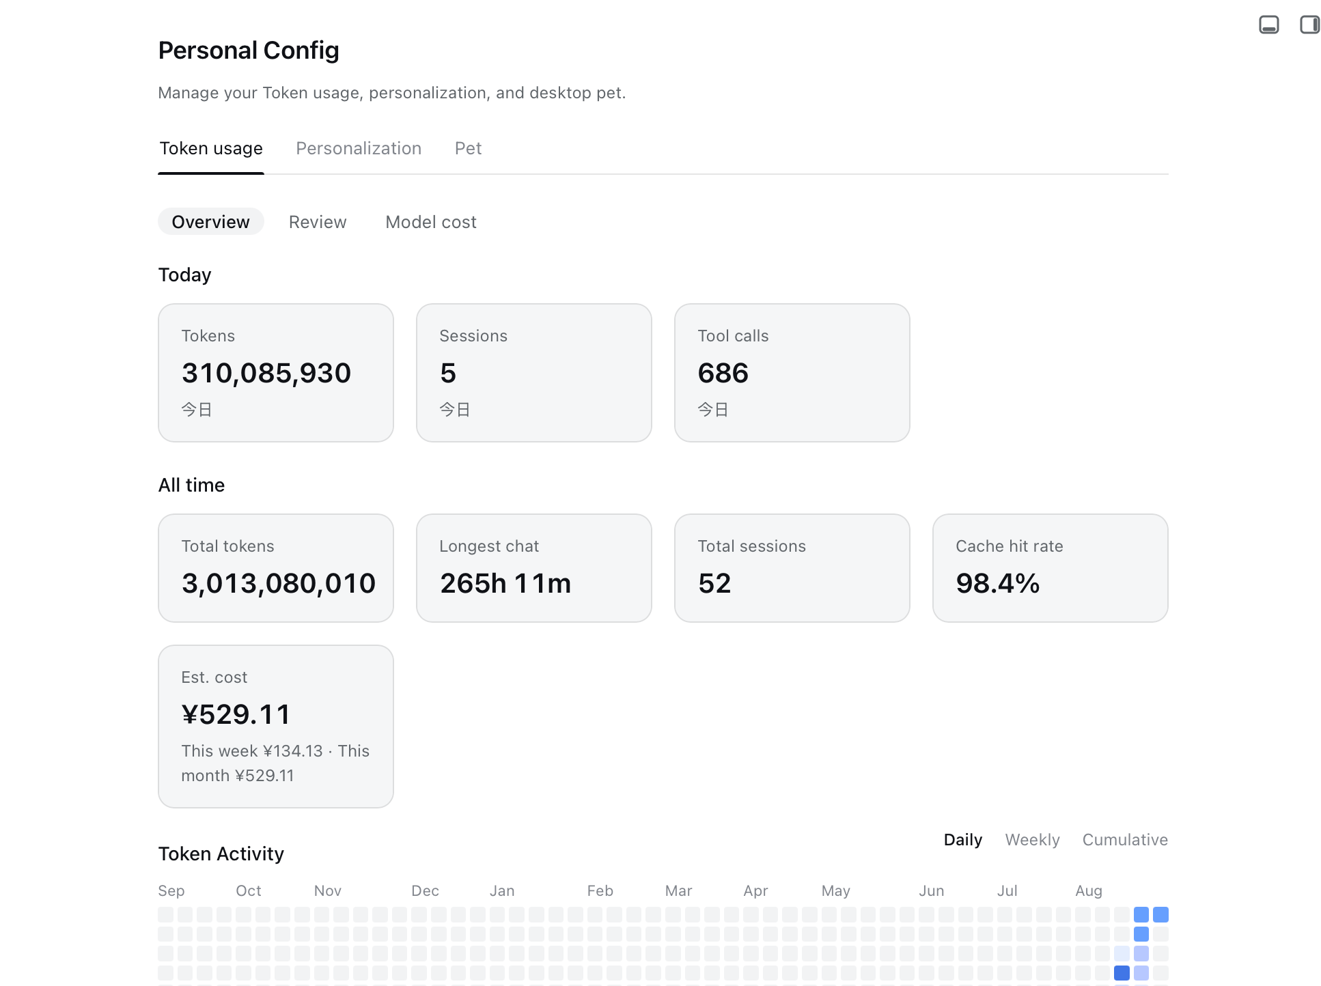
Task: Switch to the Review view
Action: click(318, 222)
